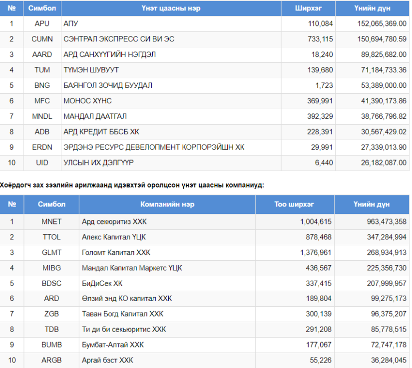Click the 733,115 quantity cell
Viewport: 412px width, 368px height.
click(308, 39)
